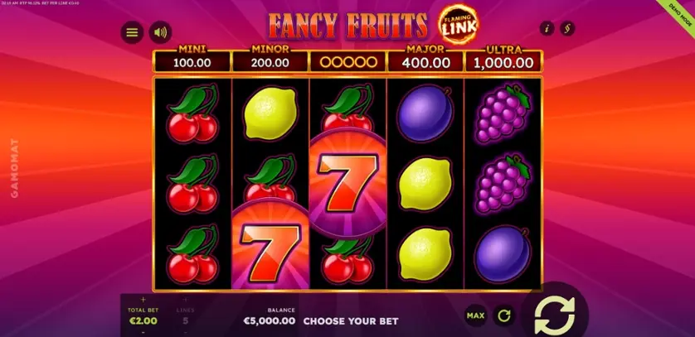The width and height of the screenshot is (695, 337).
Task: Open the hamburger menu
Action: coord(132,32)
